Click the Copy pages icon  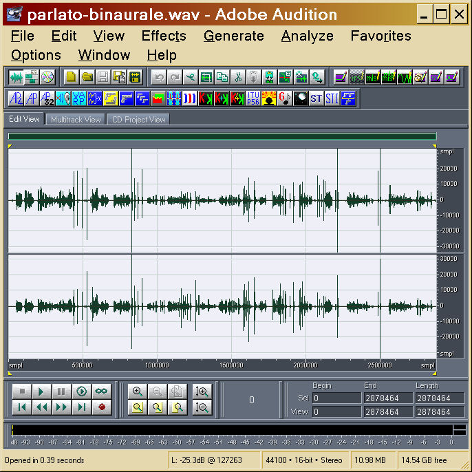[x=222, y=77]
